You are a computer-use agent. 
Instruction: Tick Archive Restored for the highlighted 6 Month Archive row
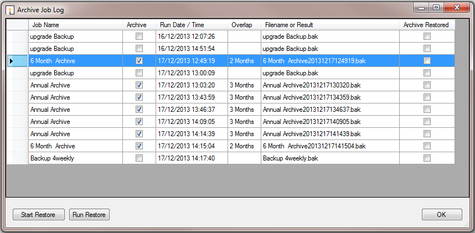427,61
